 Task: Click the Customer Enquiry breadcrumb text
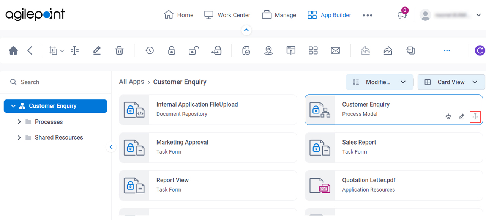tap(180, 82)
